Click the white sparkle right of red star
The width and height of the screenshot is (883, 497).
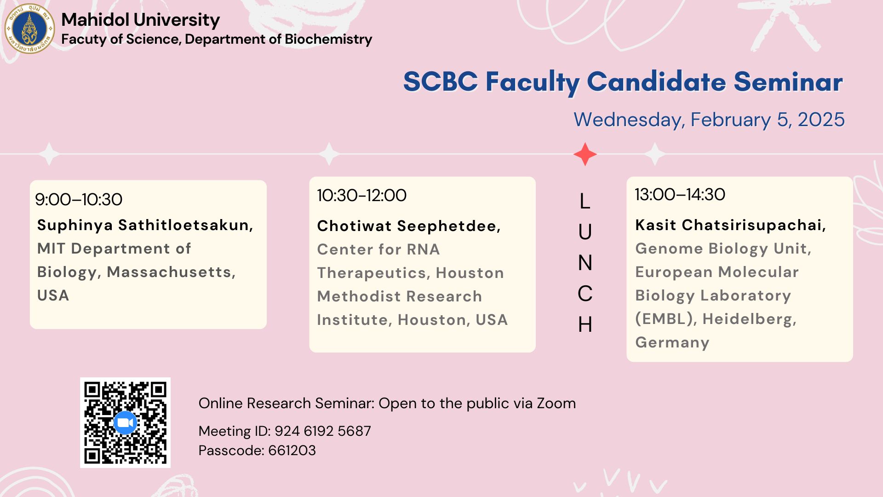click(x=655, y=154)
